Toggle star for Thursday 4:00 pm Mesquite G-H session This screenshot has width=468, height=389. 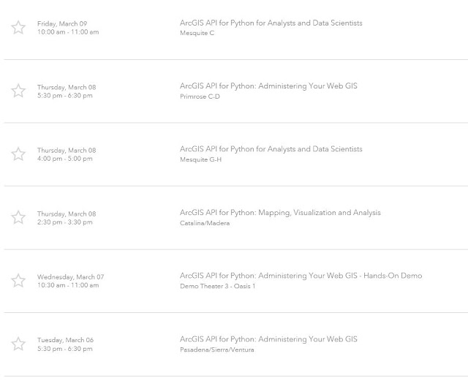click(x=18, y=154)
